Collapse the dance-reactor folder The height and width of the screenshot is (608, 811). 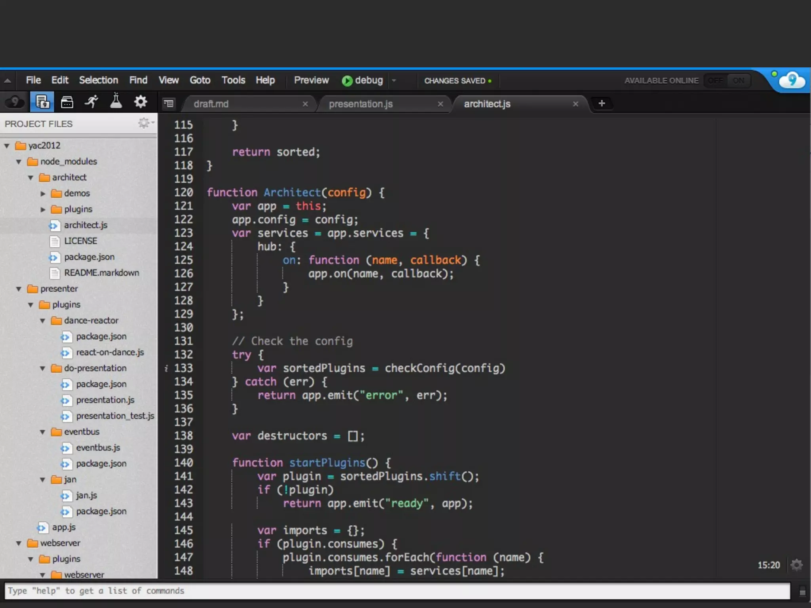43,321
